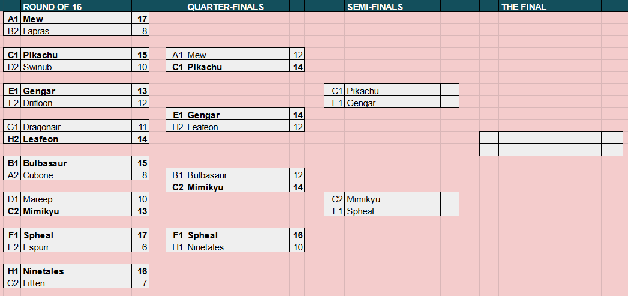Click Bulbasaur in the Quarter-Finals
The width and height of the screenshot is (628, 296).
tap(237, 175)
